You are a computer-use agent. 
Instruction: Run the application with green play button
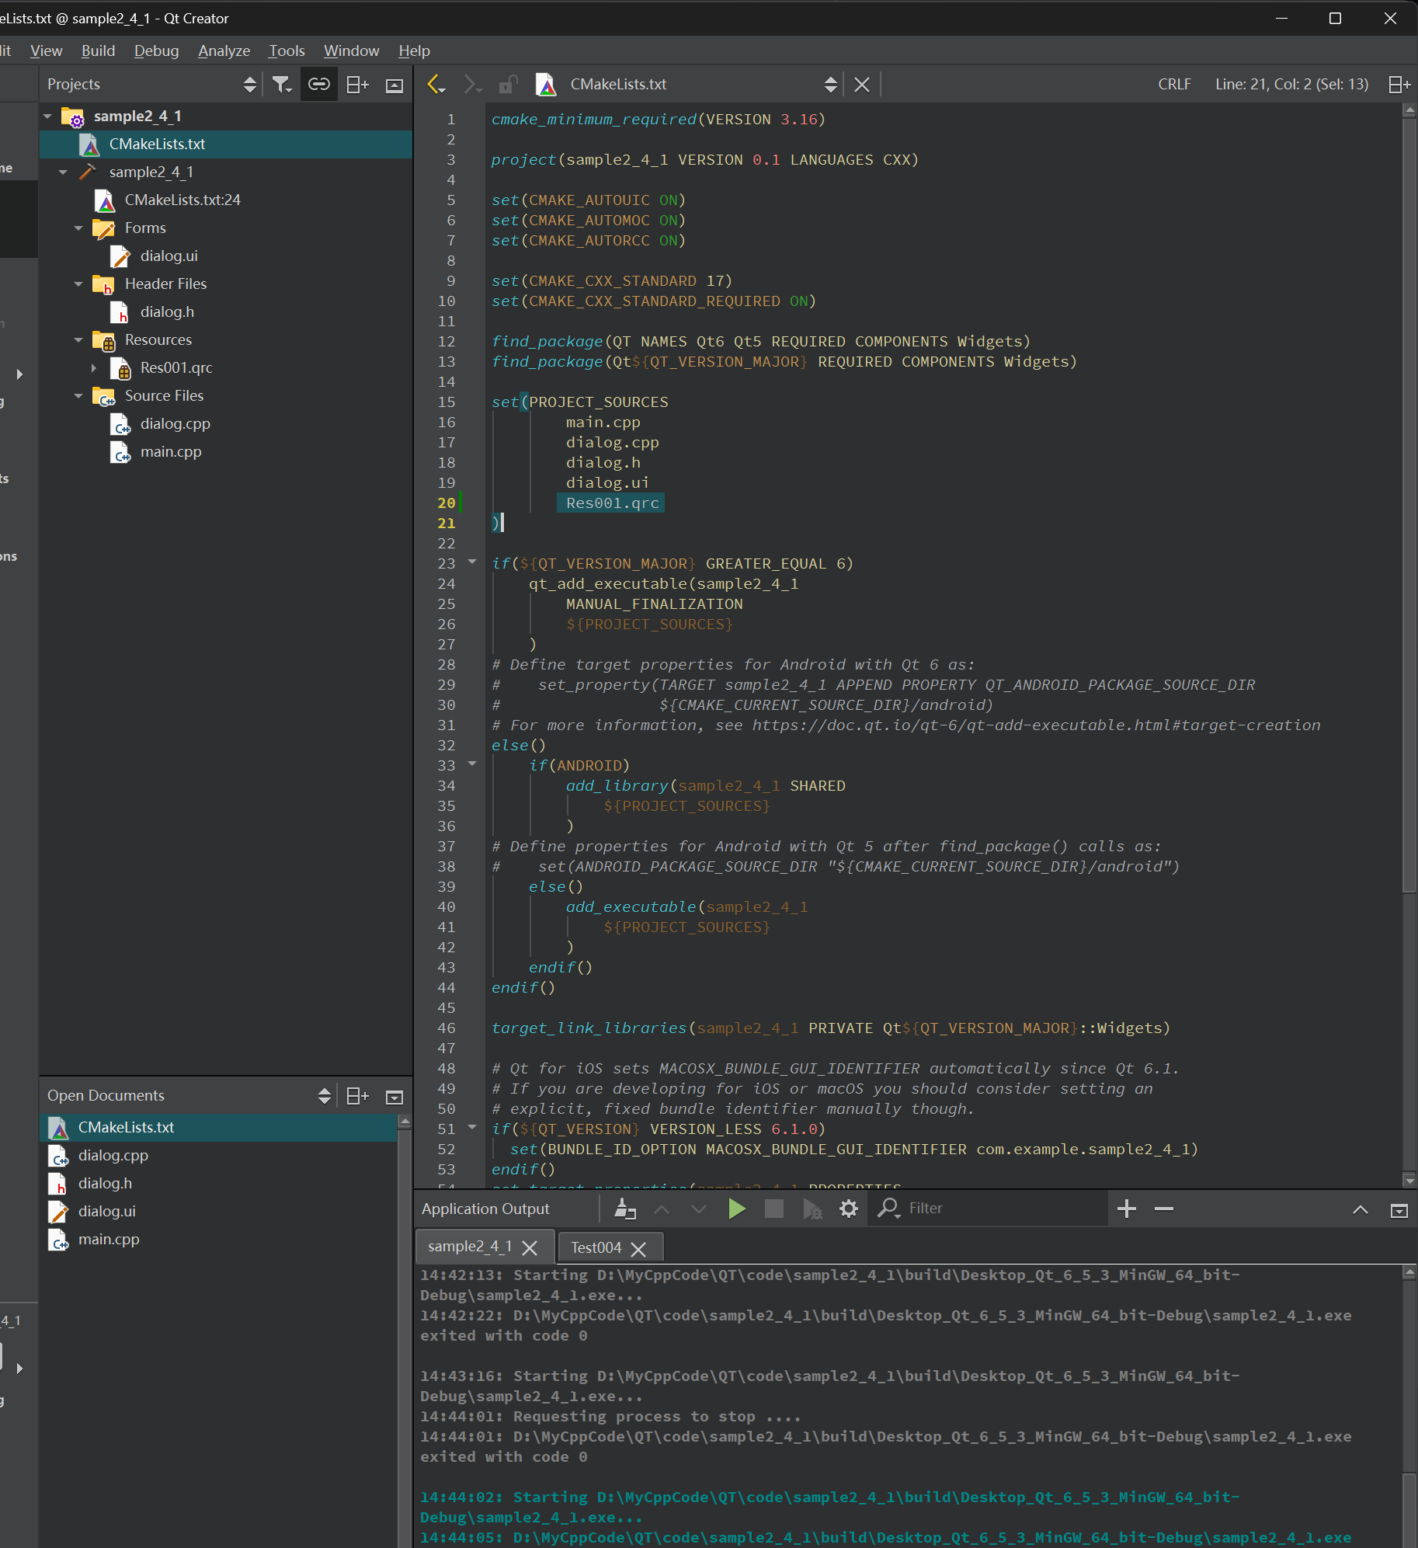click(736, 1209)
